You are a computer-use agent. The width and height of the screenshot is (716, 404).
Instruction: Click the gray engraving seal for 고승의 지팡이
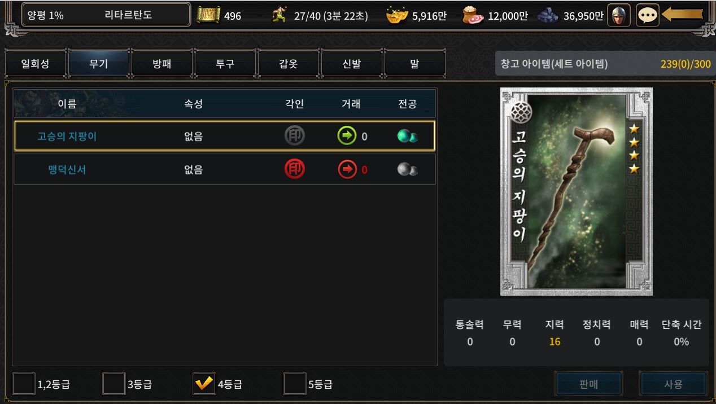point(295,136)
